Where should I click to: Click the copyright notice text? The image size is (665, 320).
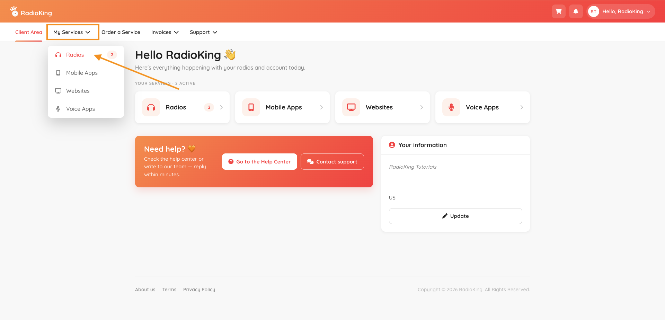tap(474, 290)
